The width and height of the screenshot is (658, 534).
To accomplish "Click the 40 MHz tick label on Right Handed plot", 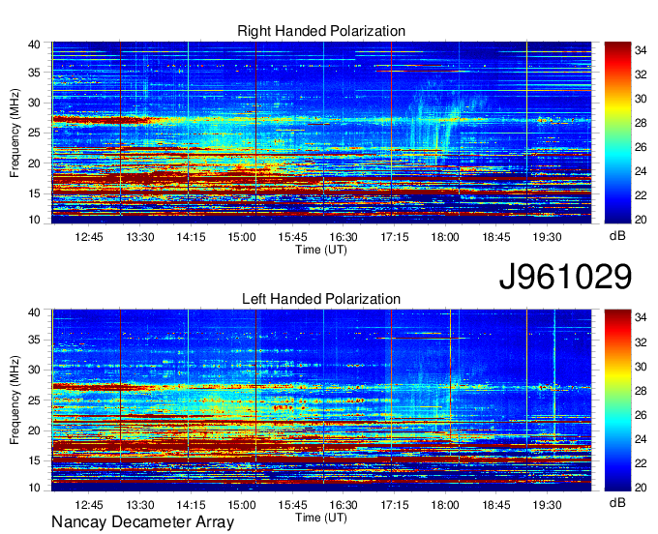I will [35, 44].
